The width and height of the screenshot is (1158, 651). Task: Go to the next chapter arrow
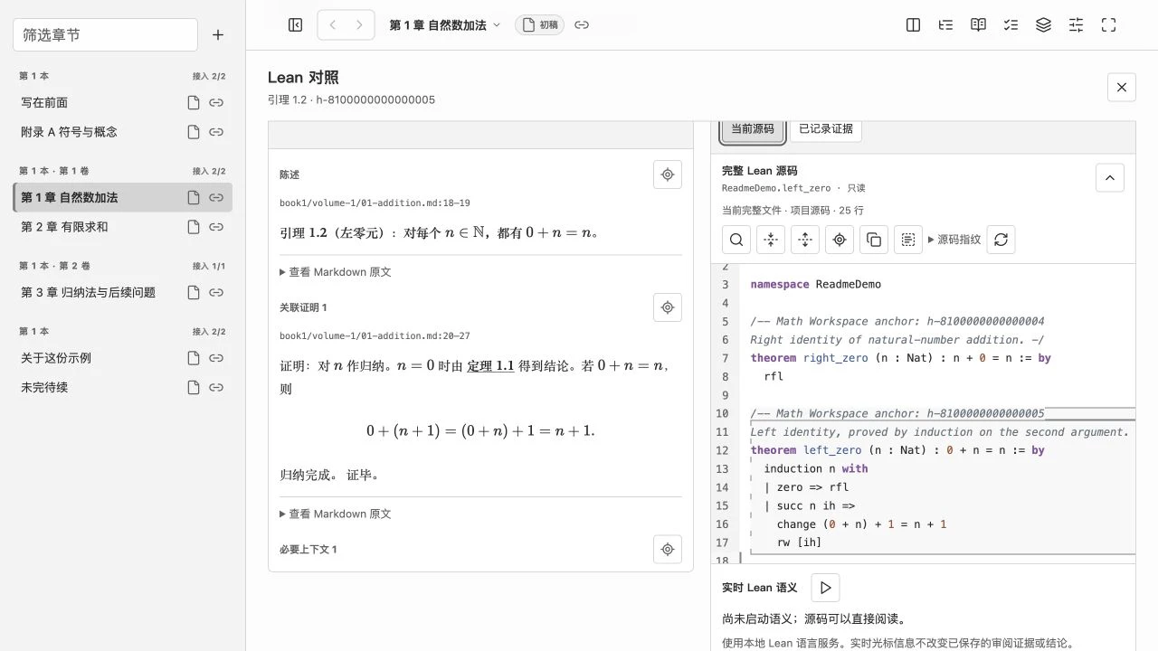(x=359, y=25)
